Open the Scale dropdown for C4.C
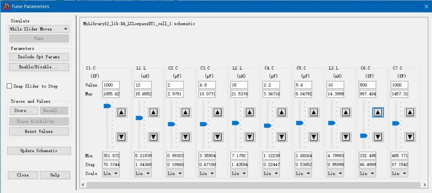This screenshot has width=432, height=193. tap(271, 173)
